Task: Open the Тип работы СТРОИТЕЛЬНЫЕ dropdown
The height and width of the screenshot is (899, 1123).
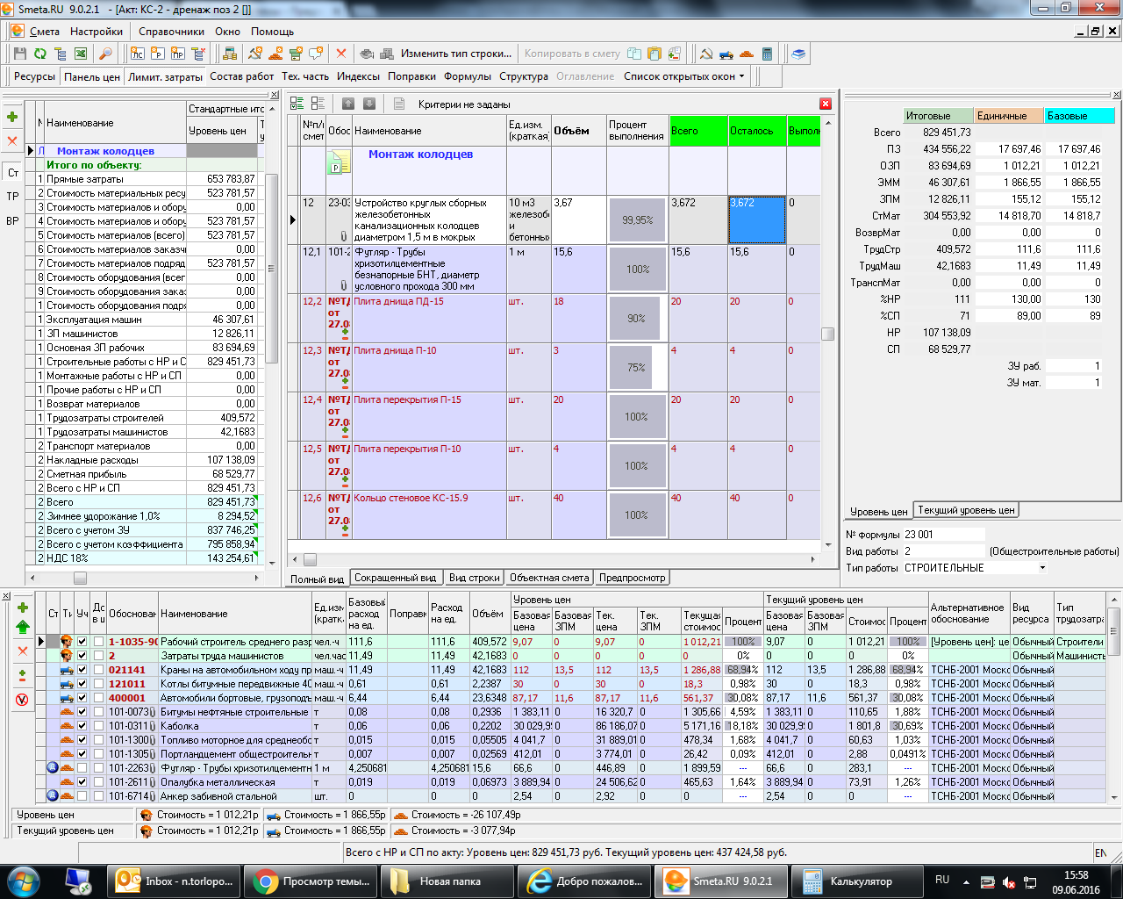Action: tap(1042, 568)
